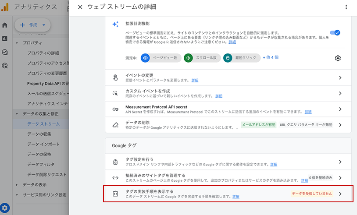Click the Admin gear icon at bottom left
This screenshot has width=357, height=215.
click(x=5, y=208)
